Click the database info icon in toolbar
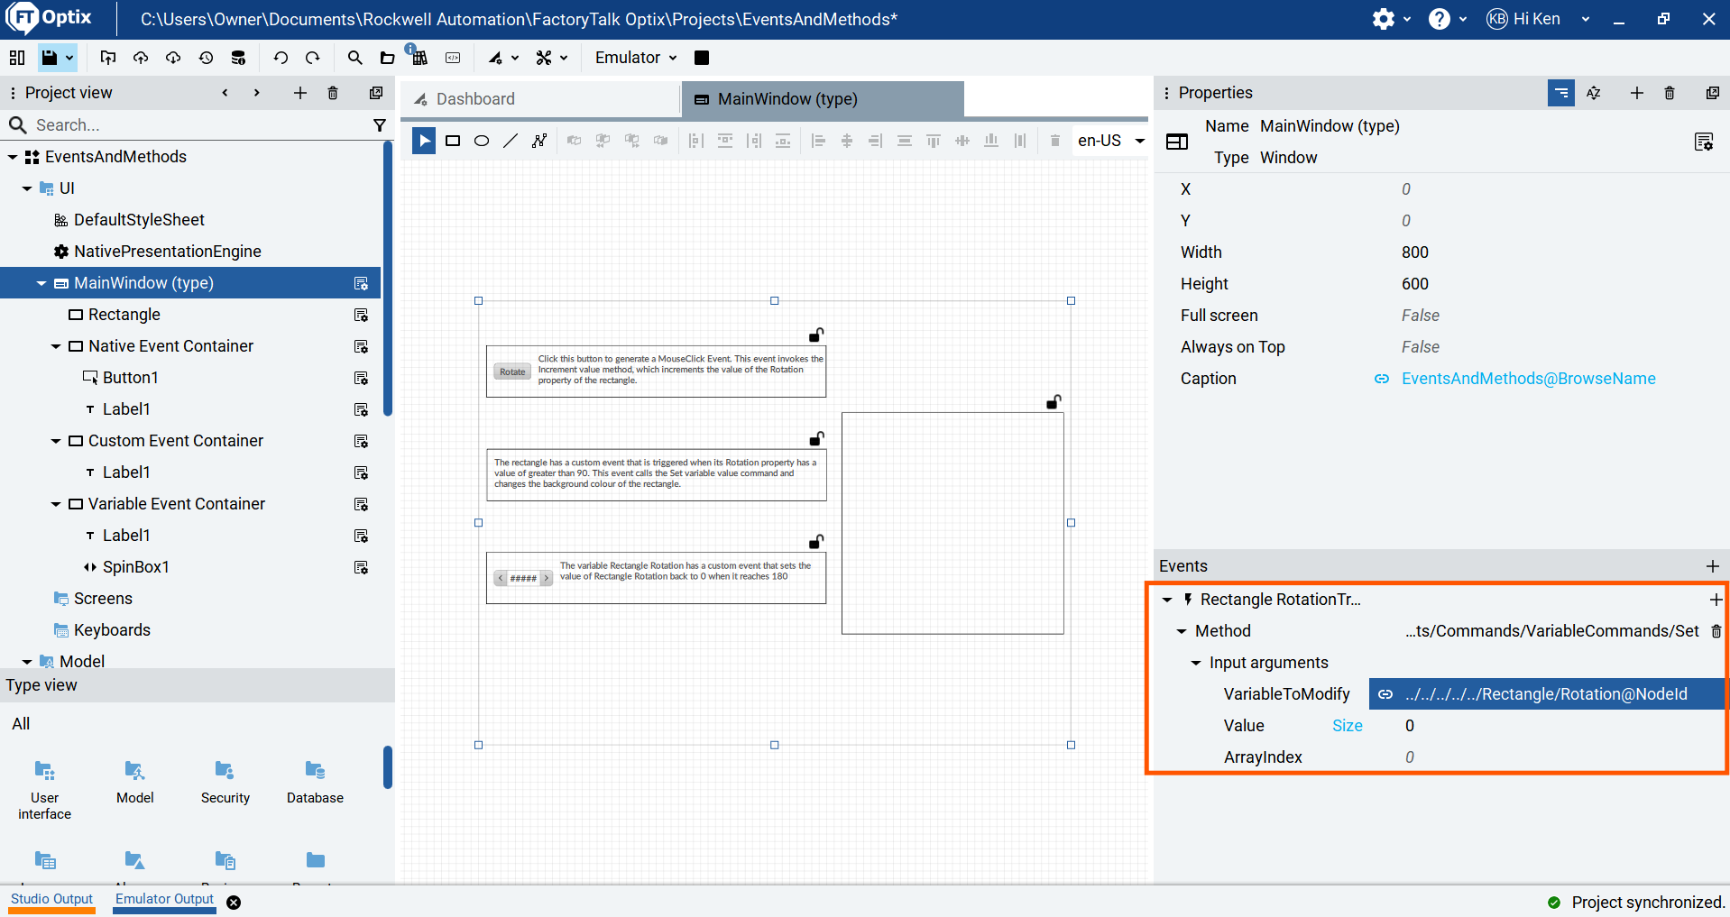Viewport: 1730px width, 917px height. (238, 58)
